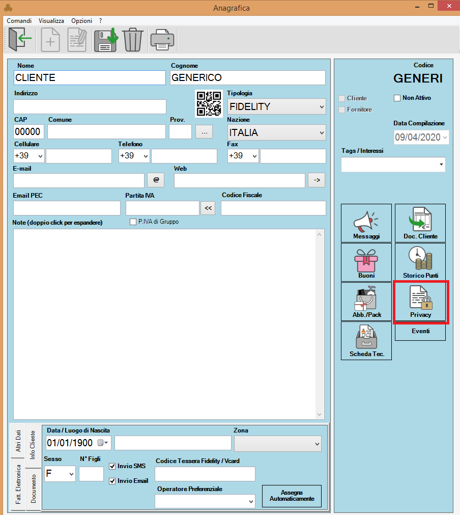Tick the P.IVA di Gruppo checkbox

tap(133, 222)
